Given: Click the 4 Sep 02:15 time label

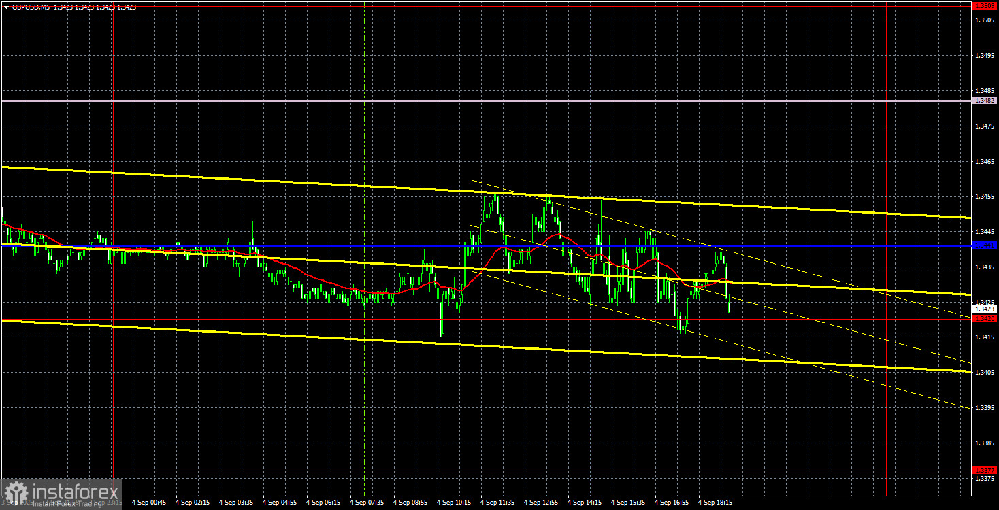Looking at the screenshot, I should [193, 503].
